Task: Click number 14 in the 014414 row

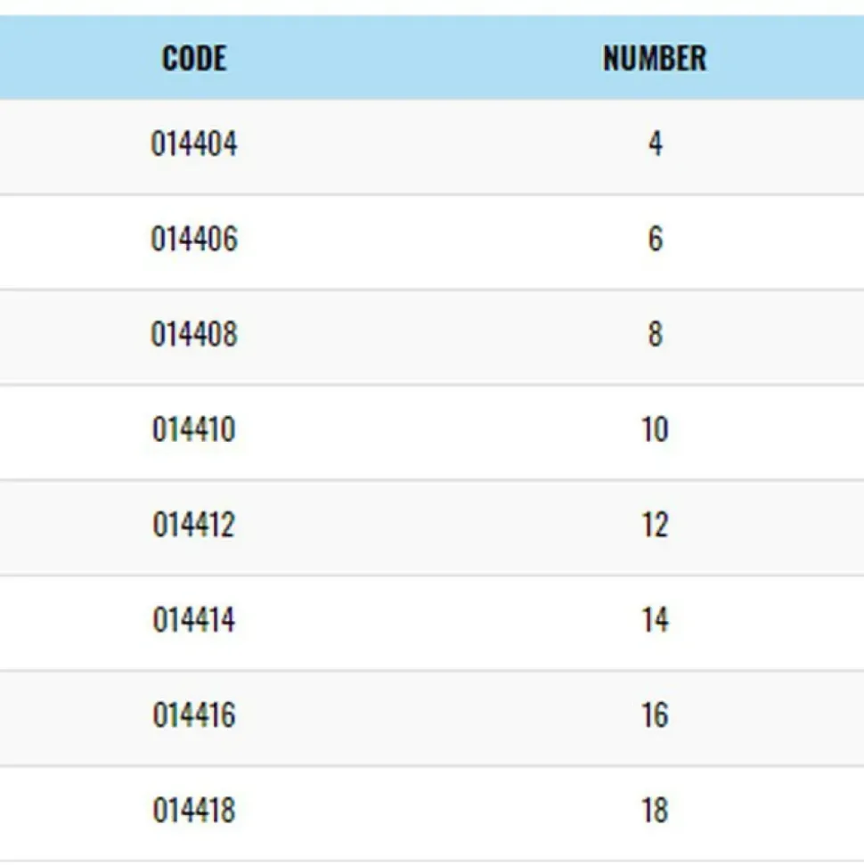Action: pyautogui.click(x=655, y=619)
